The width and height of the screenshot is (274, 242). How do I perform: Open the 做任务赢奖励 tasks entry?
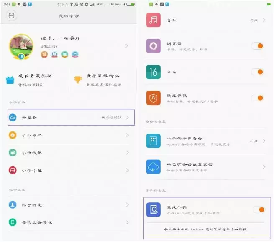click(x=35, y=80)
